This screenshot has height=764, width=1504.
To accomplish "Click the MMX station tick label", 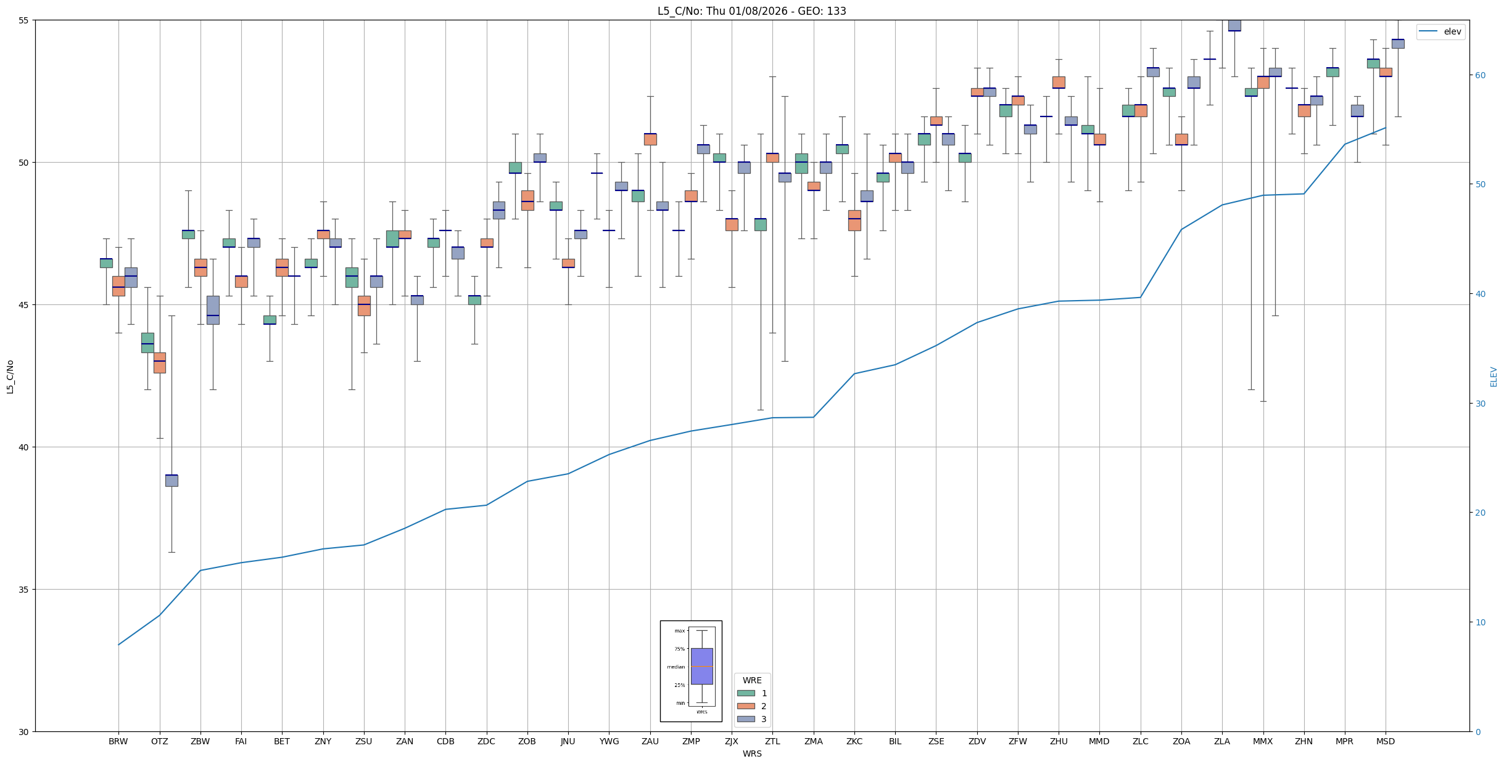I will click(1262, 741).
